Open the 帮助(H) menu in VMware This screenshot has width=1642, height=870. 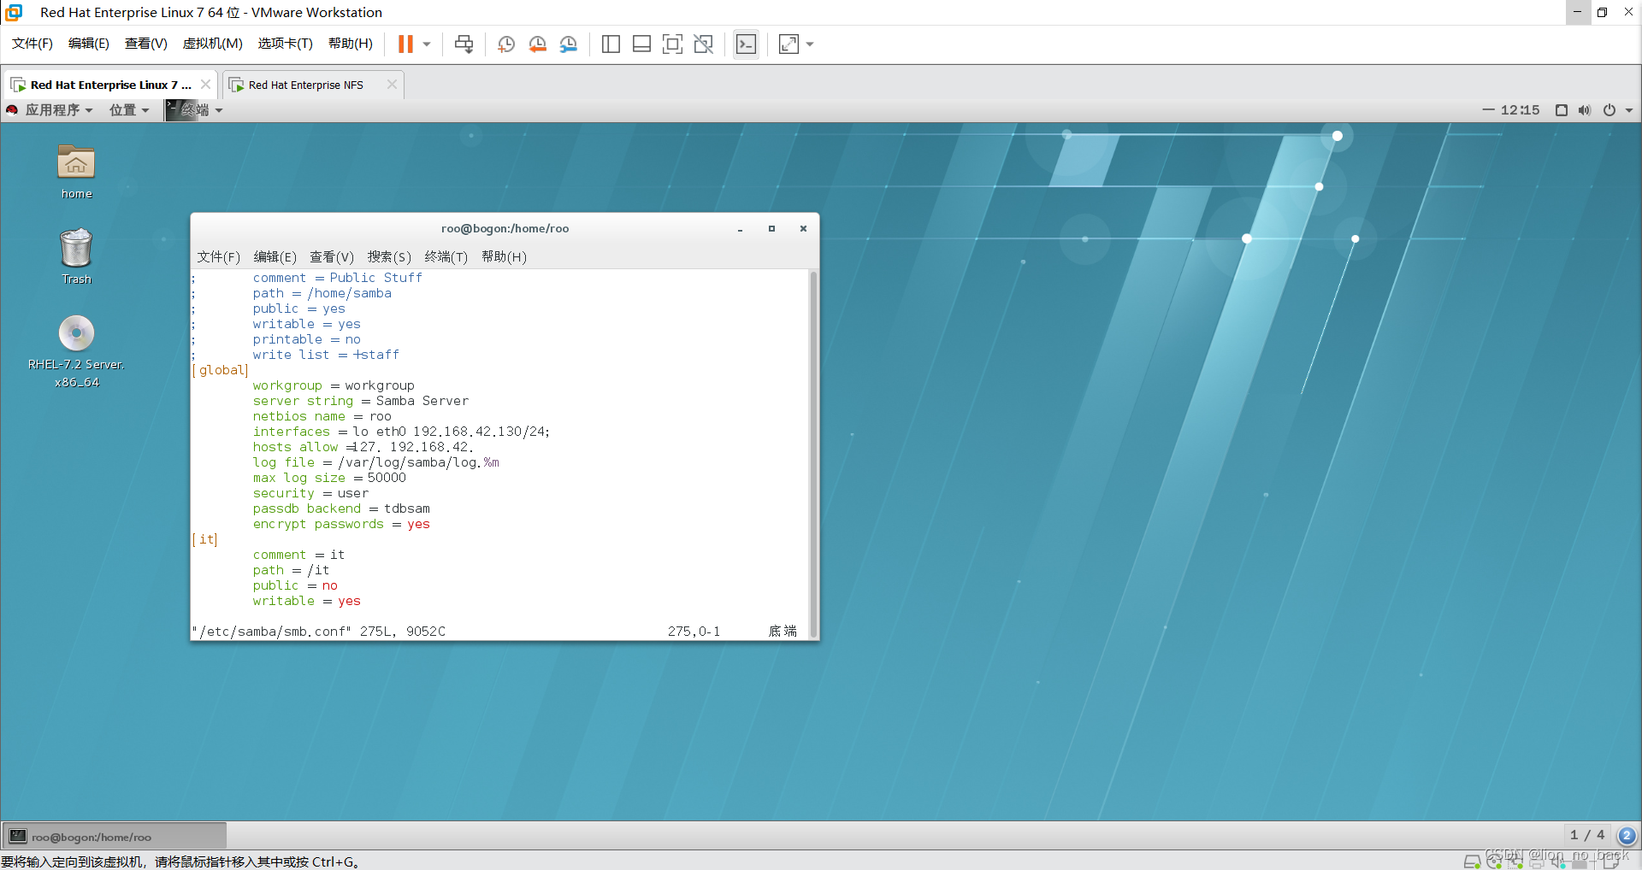pos(351,44)
